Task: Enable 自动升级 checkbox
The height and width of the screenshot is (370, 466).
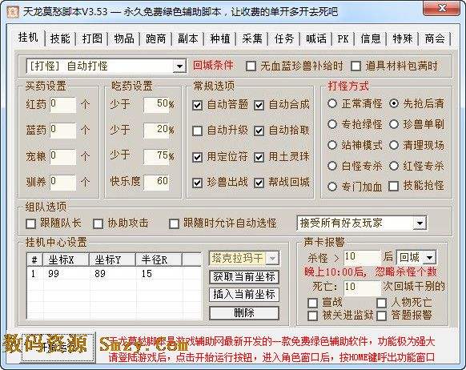Action: 197,131
